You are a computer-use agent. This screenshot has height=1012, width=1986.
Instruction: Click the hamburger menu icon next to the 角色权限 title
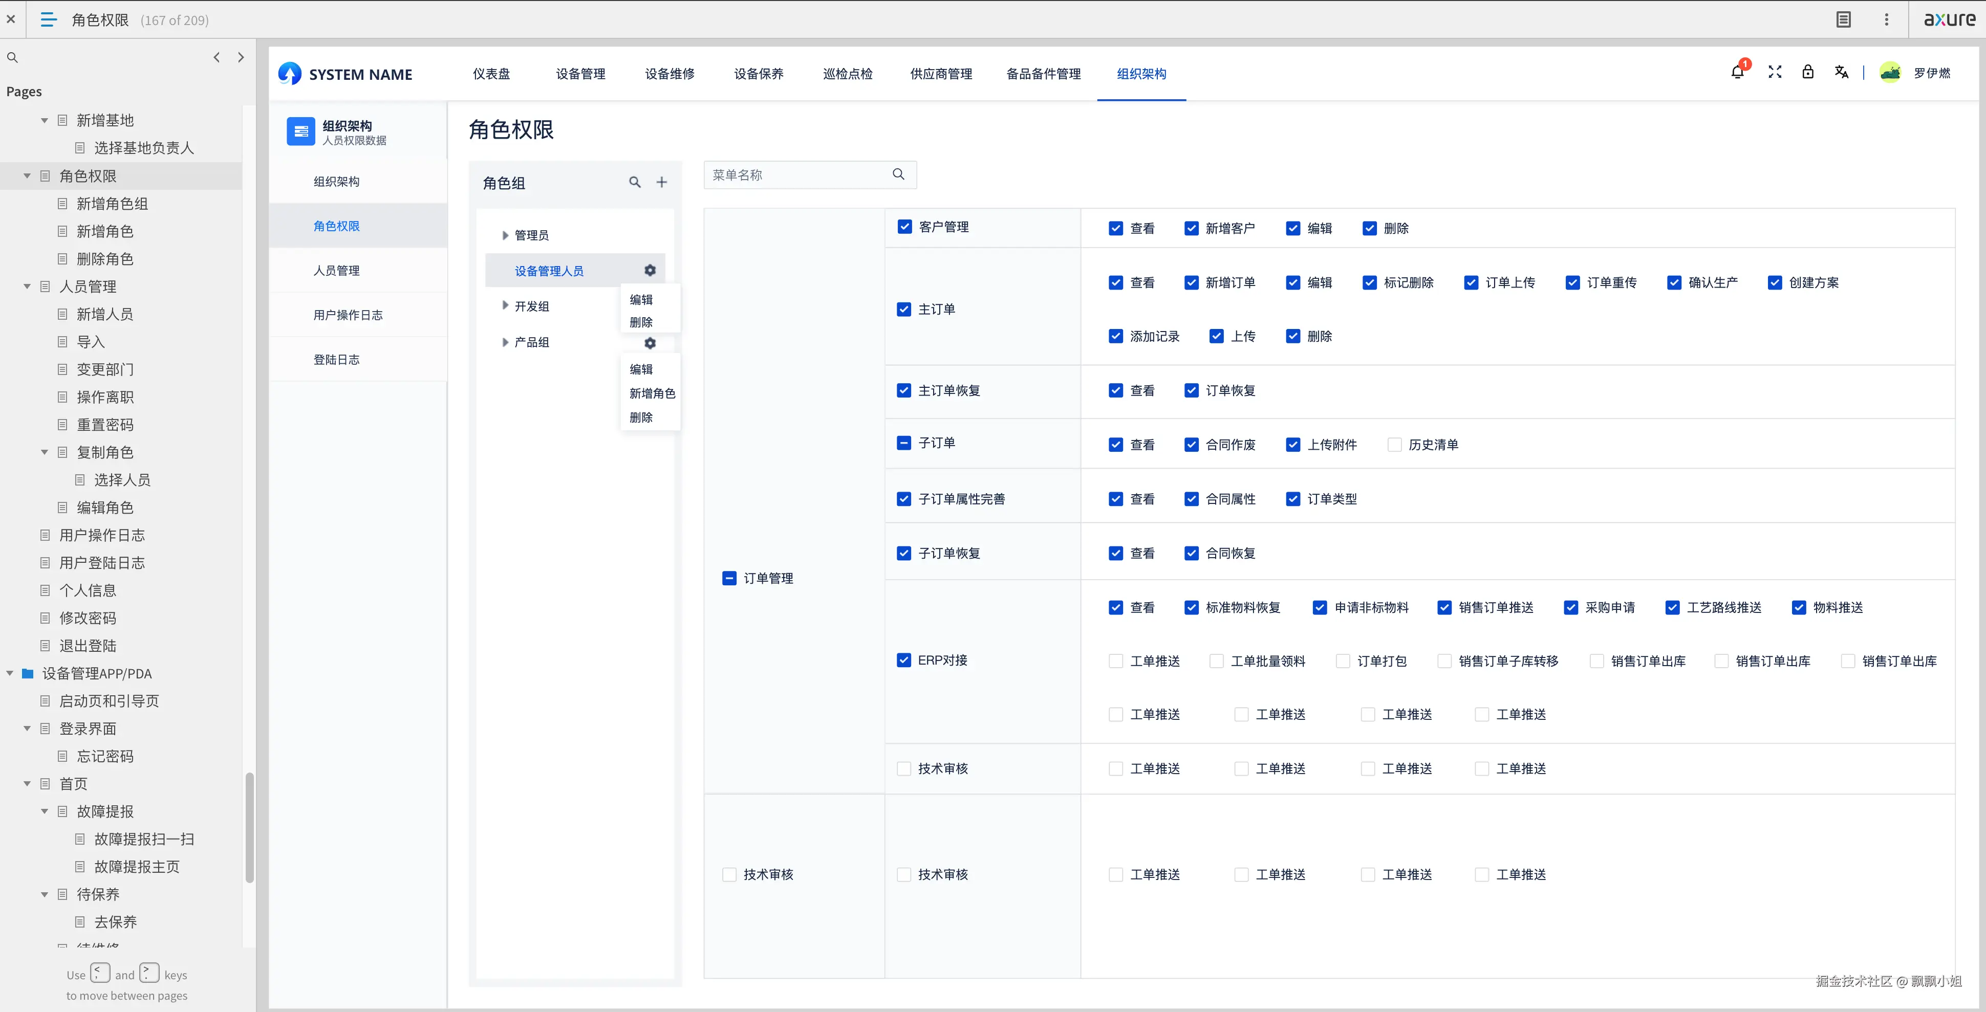pyautogui.click(x=49, y=20)
